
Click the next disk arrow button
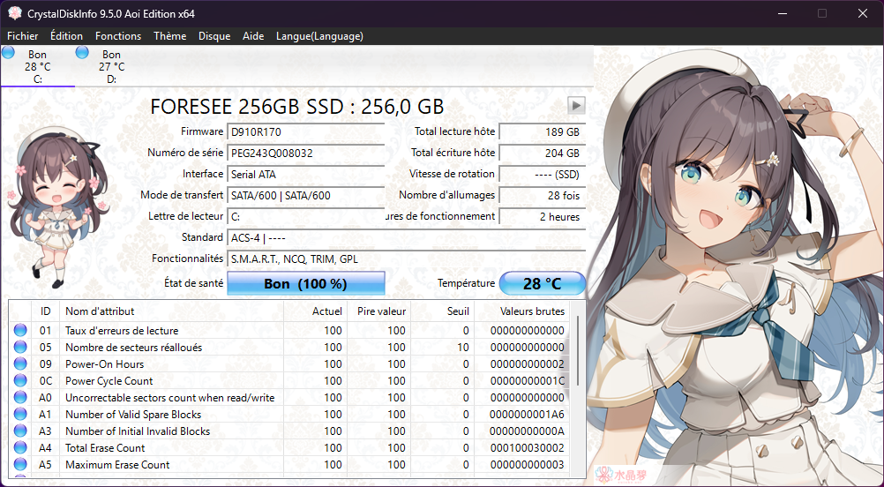(576, 105)
